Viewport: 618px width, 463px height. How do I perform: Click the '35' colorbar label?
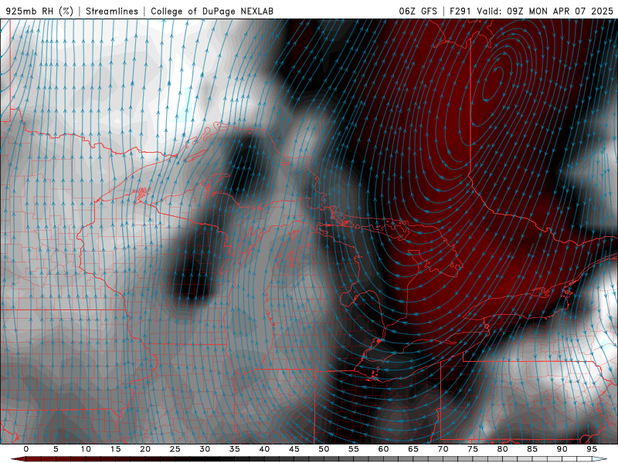[235, 449]
